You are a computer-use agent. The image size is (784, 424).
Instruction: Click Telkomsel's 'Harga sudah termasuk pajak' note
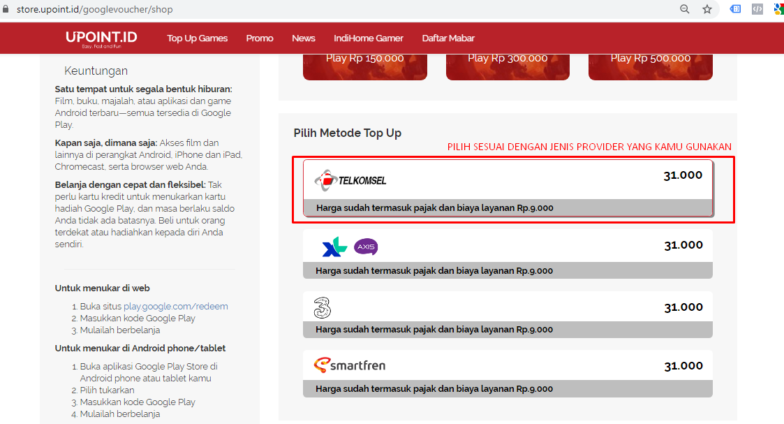point(434,208)
